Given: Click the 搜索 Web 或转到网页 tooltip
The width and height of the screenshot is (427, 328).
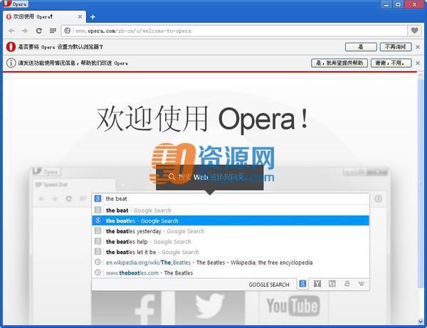Looking at the screenshot, I should [209, 177].
